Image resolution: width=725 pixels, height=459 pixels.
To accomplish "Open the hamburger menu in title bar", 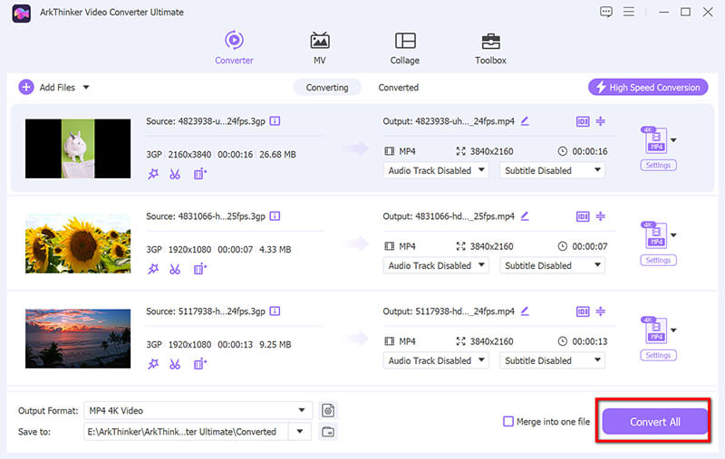I will click(628, 12).
